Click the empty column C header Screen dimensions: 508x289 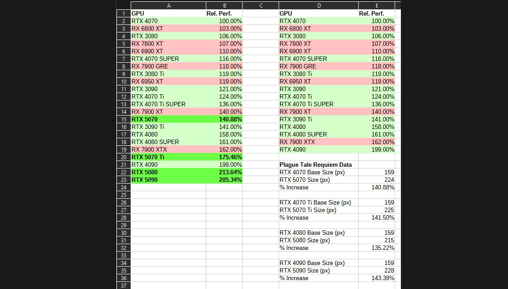click(260, 6)
